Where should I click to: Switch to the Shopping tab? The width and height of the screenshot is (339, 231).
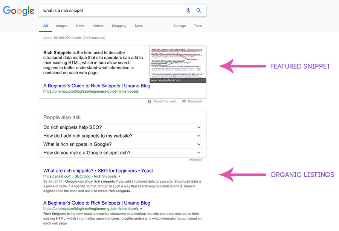click(x=119, y=26)
